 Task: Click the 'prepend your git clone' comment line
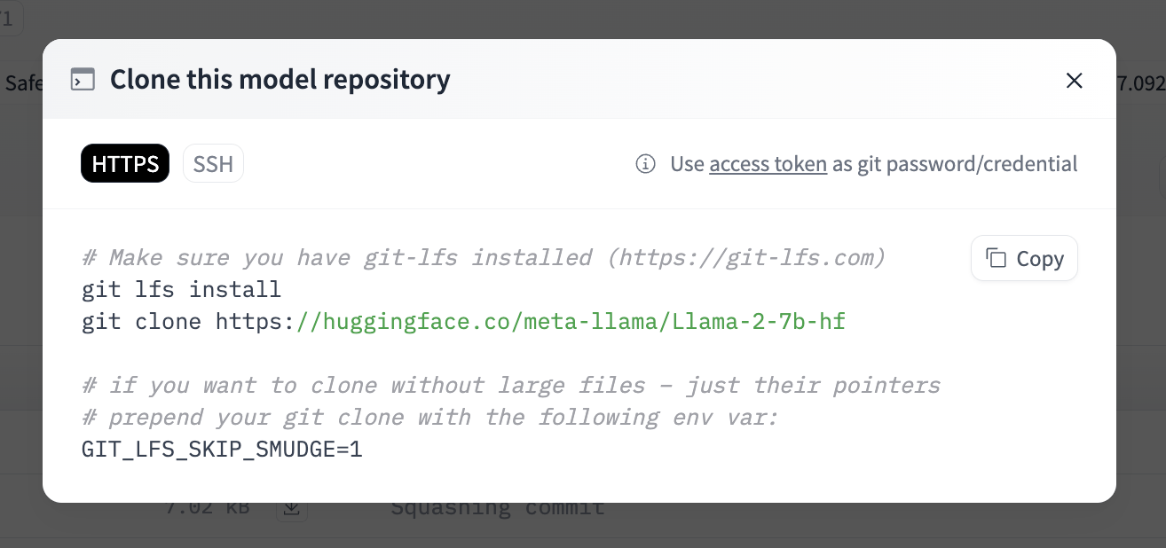pyautogui.click(x=429, y=418)
